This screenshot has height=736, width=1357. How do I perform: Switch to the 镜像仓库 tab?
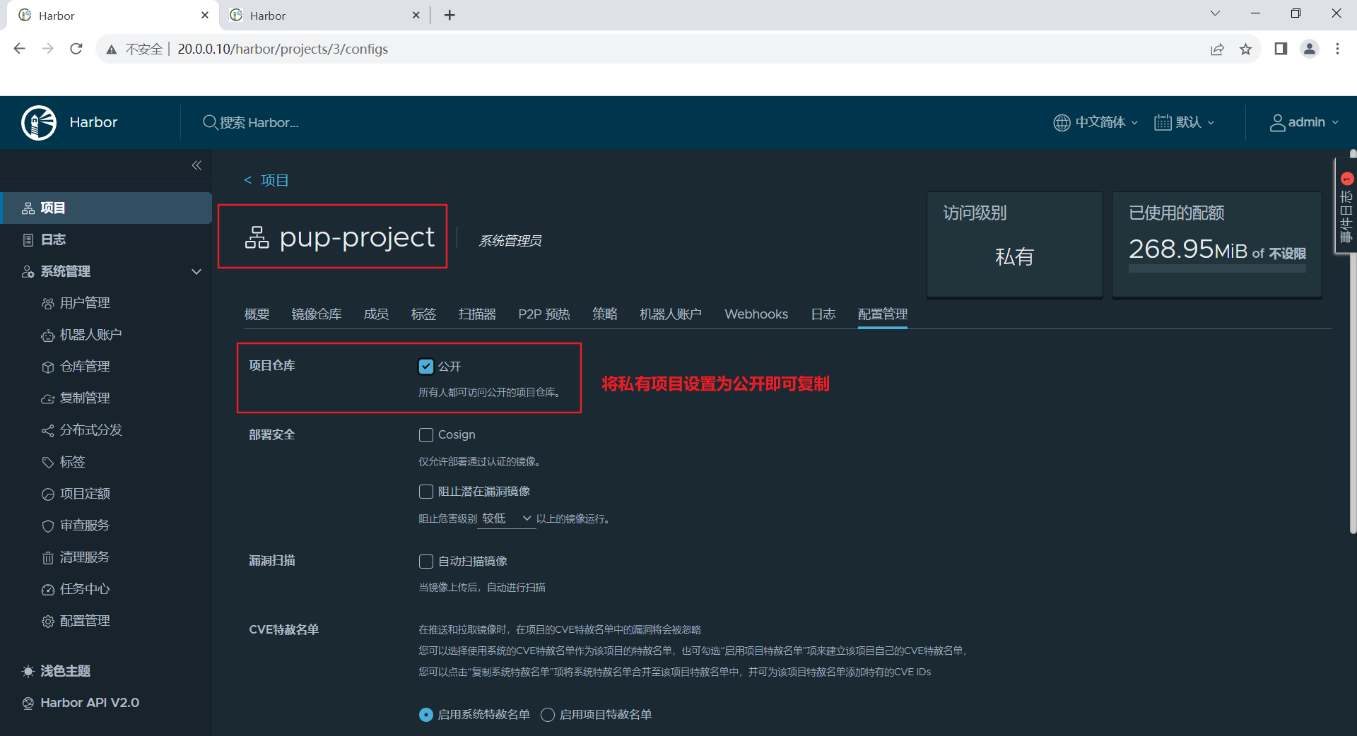pos(317,314)
